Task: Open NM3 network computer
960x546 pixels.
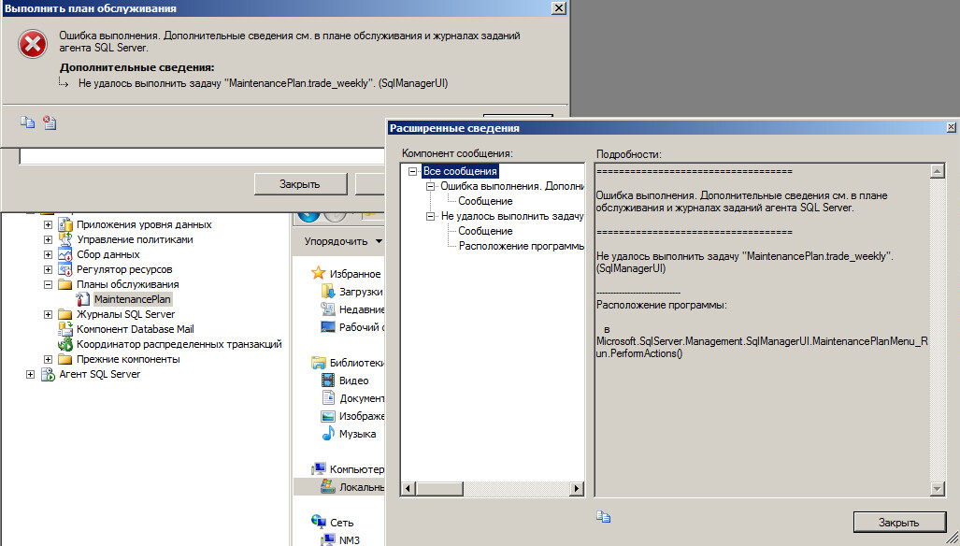Action: point(349,539)
